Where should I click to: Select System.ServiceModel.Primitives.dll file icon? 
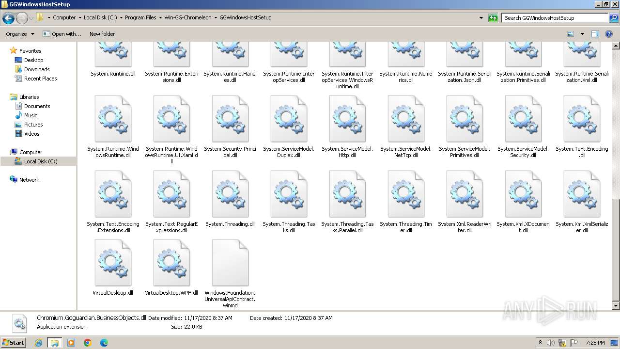point(465,119)
